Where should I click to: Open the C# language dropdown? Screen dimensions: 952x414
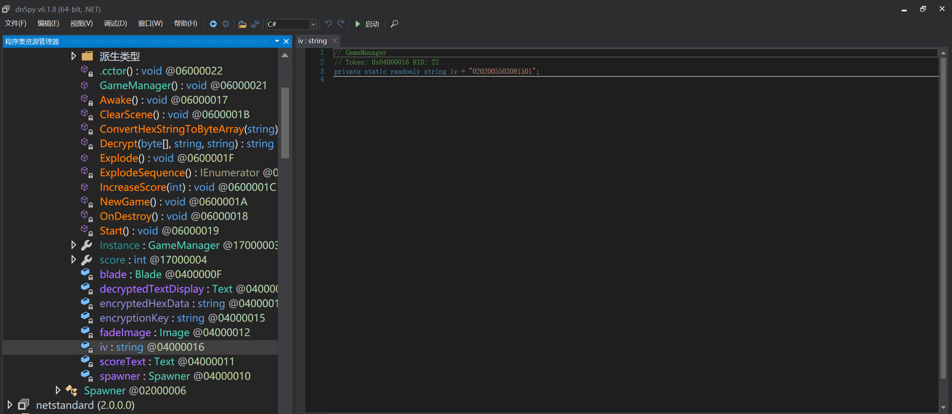(313, 24)
